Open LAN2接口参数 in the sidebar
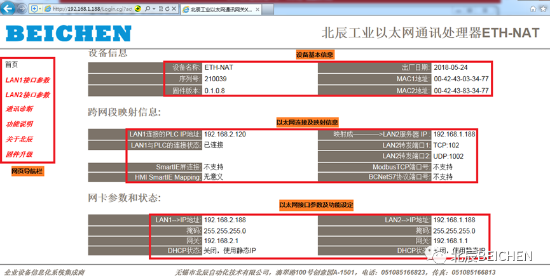Screen dimensions: 550x280 click(28, 95)
